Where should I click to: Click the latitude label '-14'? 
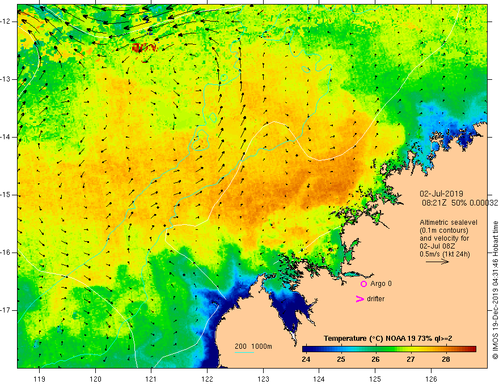point(6,137)
